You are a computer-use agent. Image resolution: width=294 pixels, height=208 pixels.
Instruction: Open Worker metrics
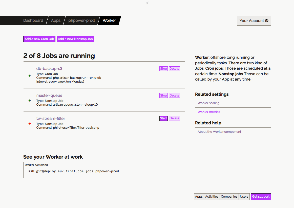coord(209,112)
